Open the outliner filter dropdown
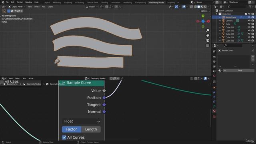 [251, 7]
